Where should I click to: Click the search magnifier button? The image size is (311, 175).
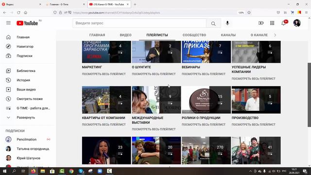pos(213,23)
